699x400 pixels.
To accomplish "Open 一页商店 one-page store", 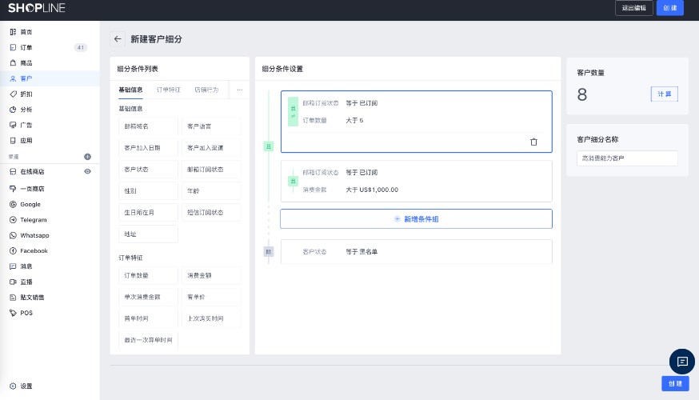I will point(32,189).
